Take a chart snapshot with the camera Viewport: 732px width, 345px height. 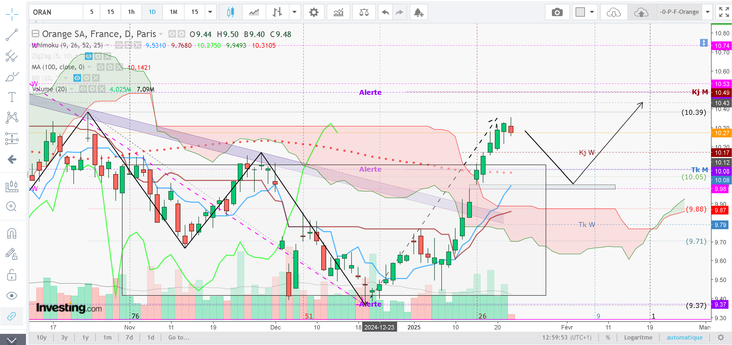(557, 12)
